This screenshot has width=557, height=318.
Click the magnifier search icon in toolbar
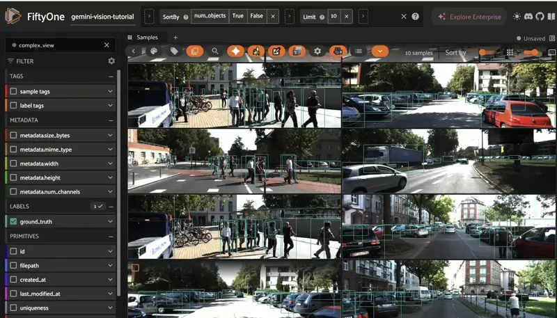click(215, 51)
